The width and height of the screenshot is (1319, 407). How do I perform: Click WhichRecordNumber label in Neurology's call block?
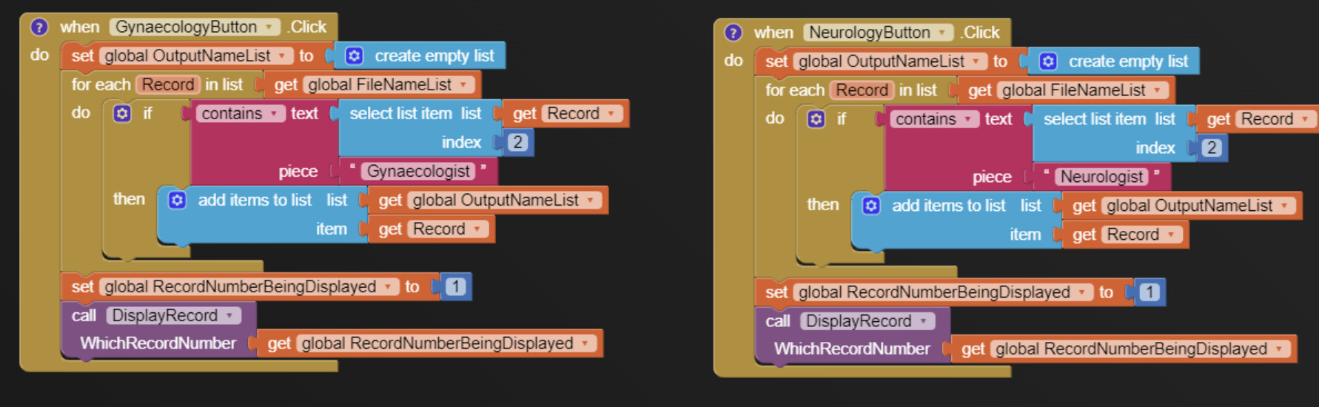(x=851, y=349)
